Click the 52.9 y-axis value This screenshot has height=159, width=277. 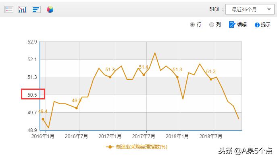pyautogui.click(x=32, y=42)
